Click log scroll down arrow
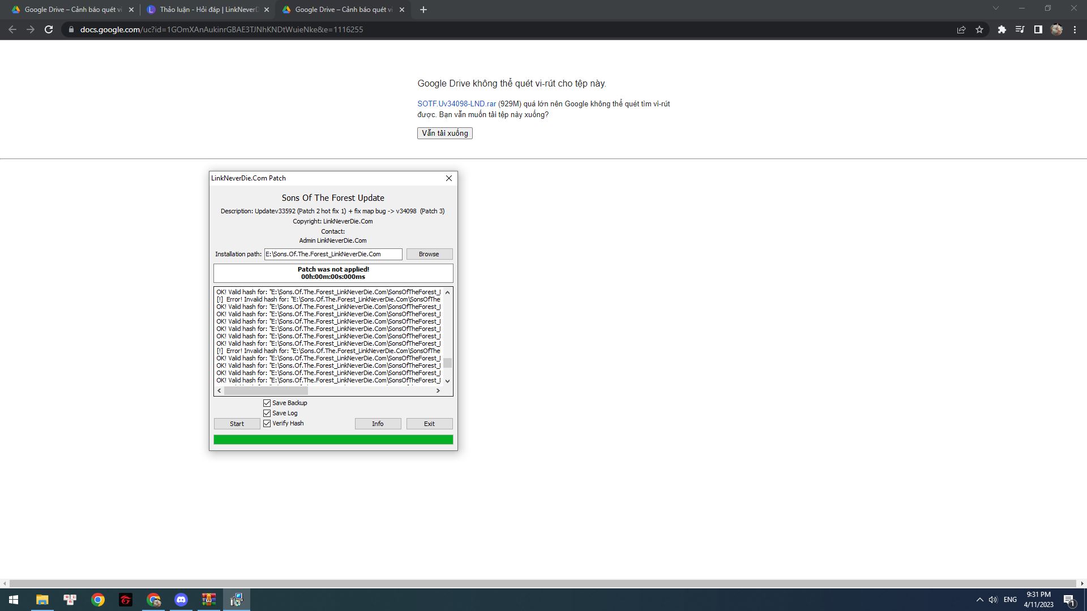Image resolution: width=1087 pixels, height=611 pixels. (x=448, y=381)
